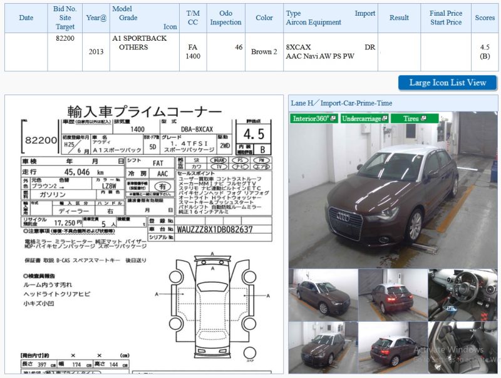Click the car damage diagram on sheet

click(212, 307)
